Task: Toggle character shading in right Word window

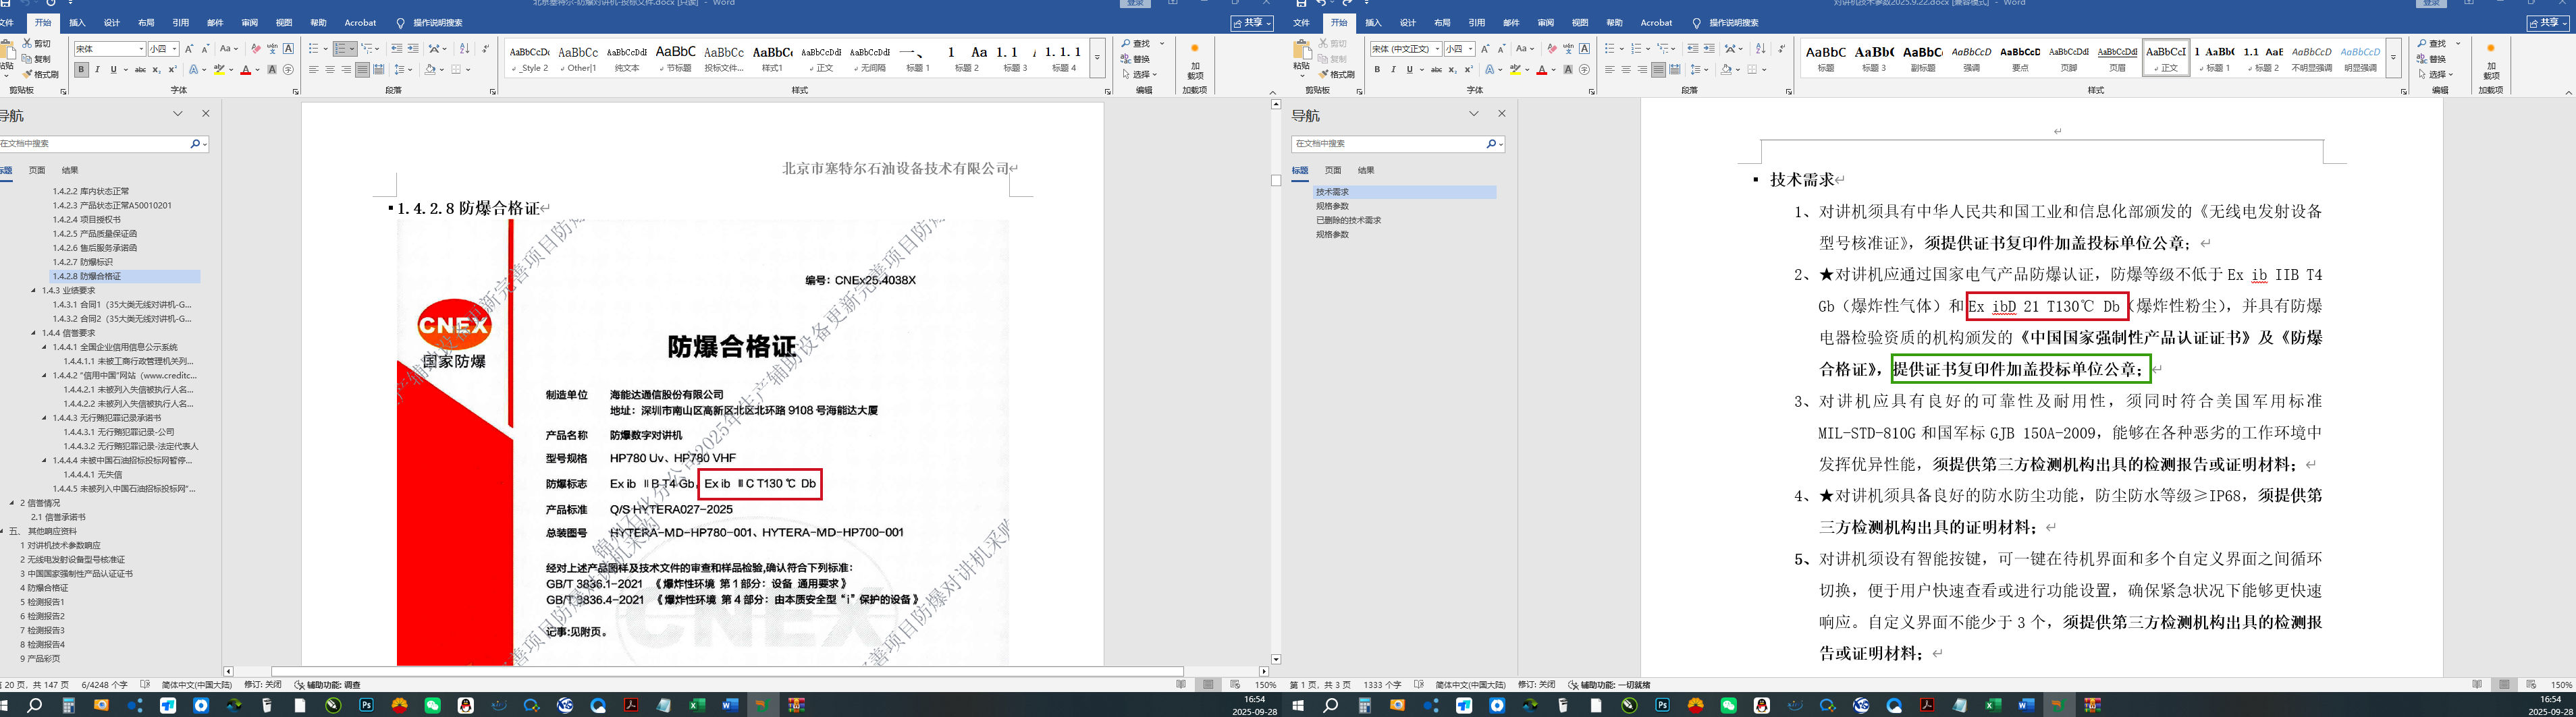Action: click(1568, 70)
